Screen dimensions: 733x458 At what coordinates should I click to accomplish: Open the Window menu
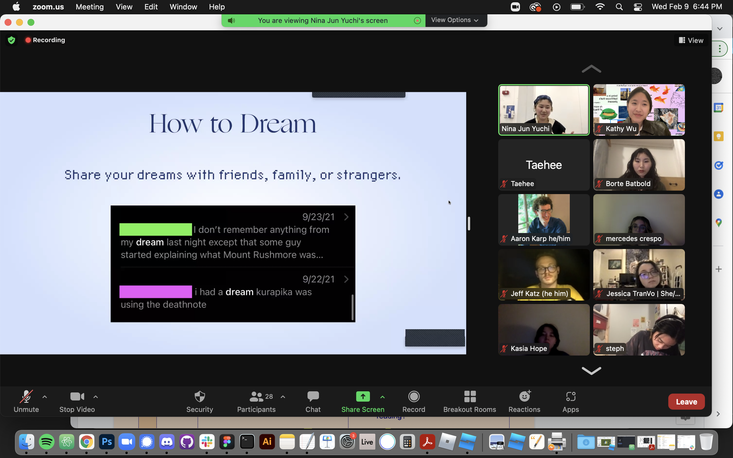pyautogui.click(x=183, y=7)
